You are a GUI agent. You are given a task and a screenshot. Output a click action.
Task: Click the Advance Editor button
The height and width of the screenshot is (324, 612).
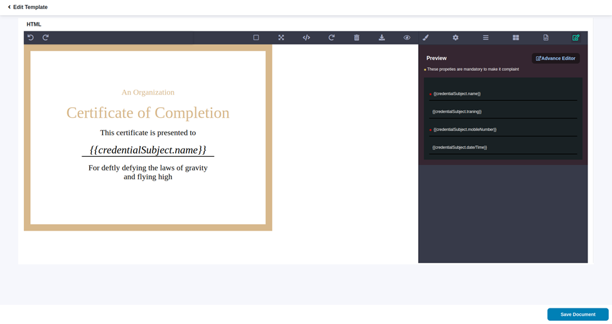click(556, 58)
